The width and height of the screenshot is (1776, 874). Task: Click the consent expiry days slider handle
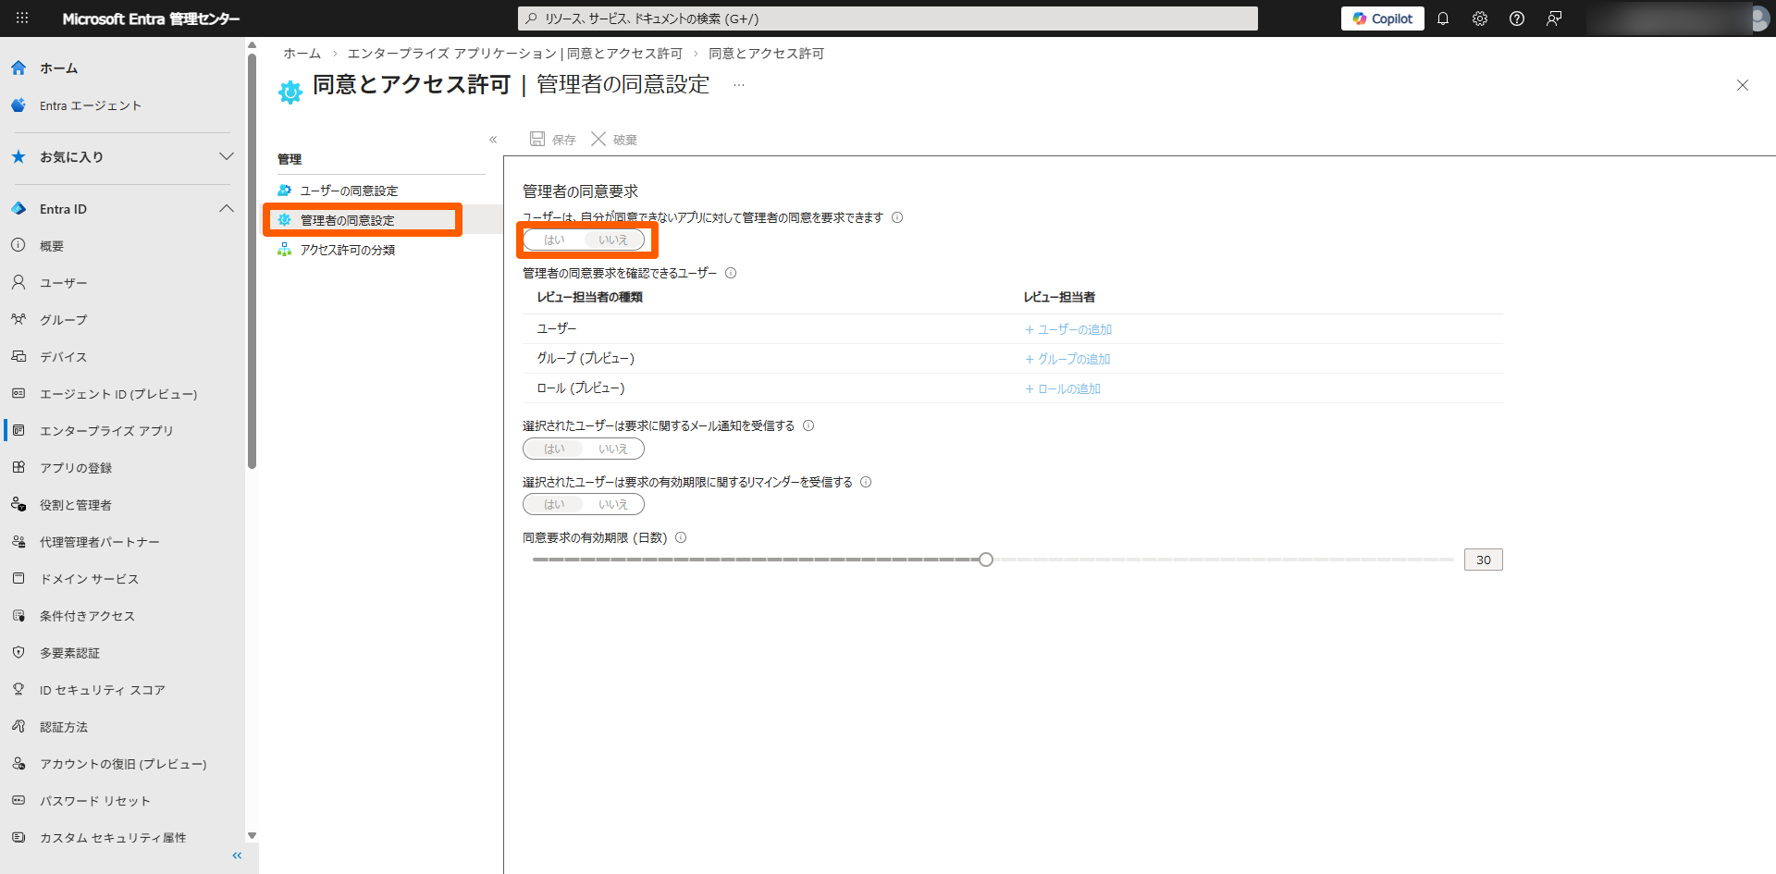[x=986, y=560]
